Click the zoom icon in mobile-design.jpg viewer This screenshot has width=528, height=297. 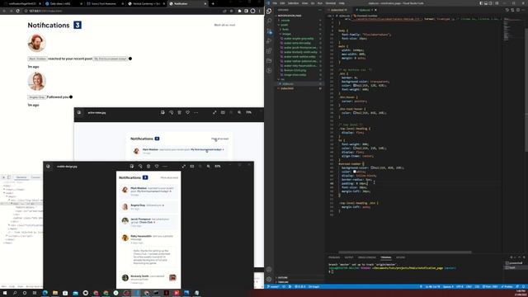tap(209, 167)
